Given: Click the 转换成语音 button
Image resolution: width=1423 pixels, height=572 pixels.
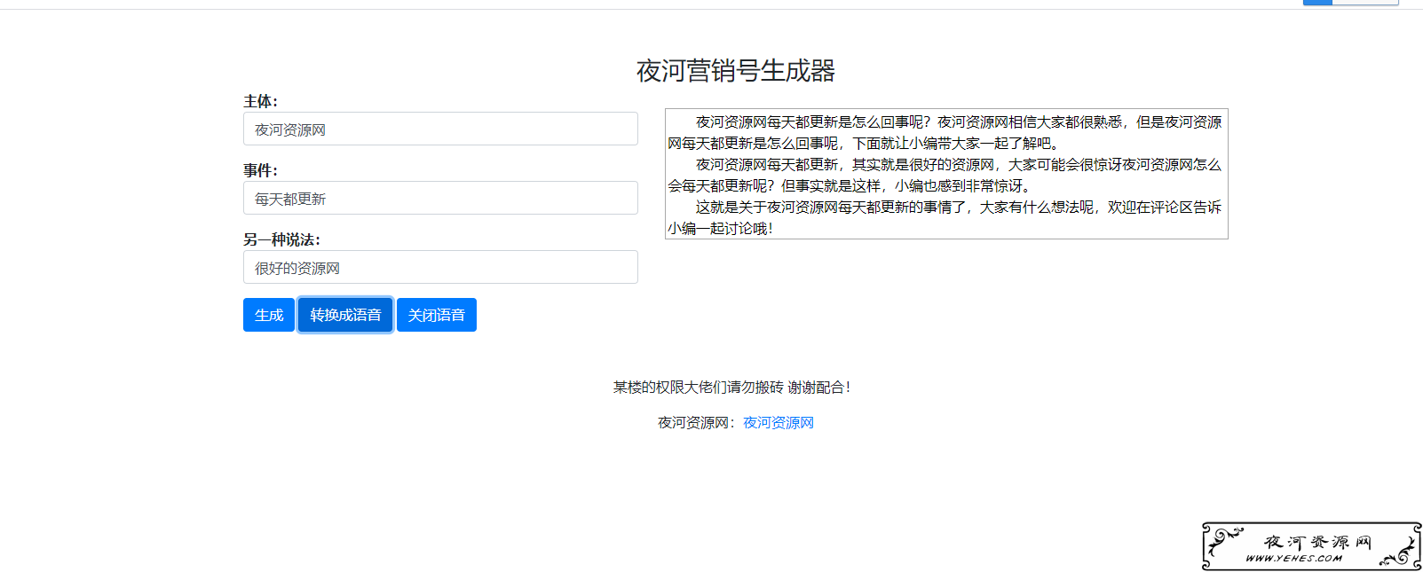Looking at the screenshot, I should (345, 315).
